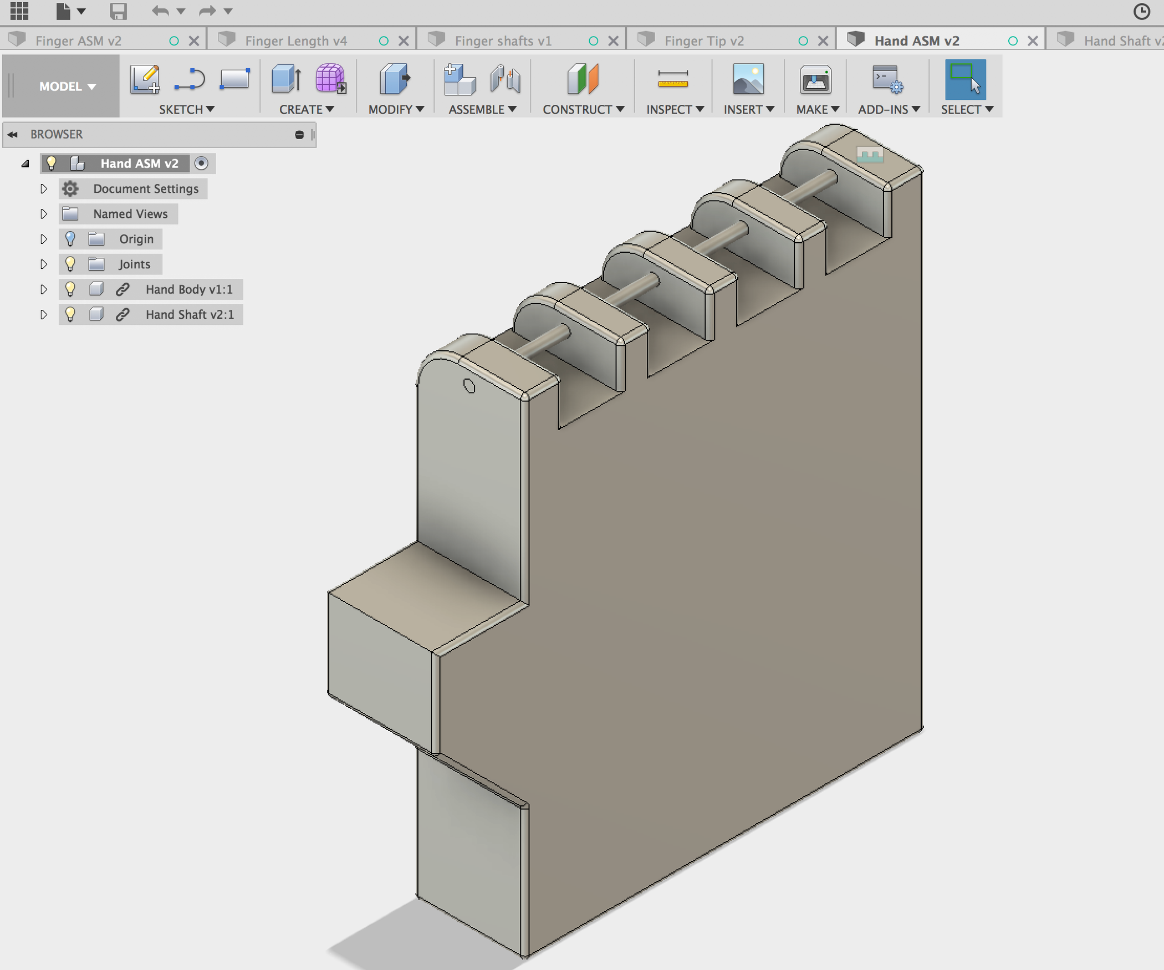This screenshot has height=970, width=1164.
Task: Switch to the Finger shafts v1 tab
Action: [x=503, y=39]
